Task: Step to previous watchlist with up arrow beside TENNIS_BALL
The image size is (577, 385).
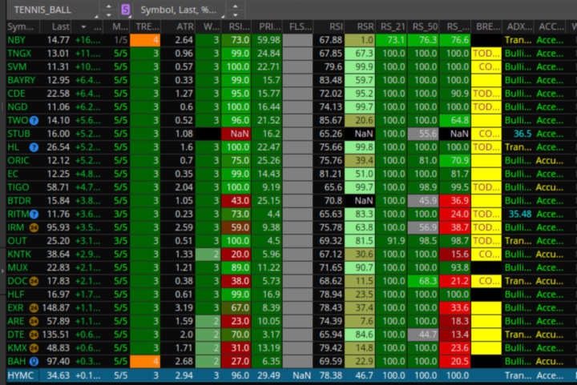Action: click(x=108, y=6)
